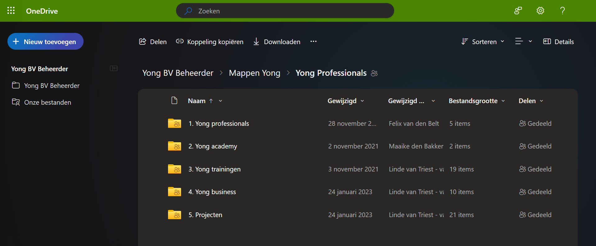Click the Nieuw toevoegen button
Image resolution: width=596 pixels, height=246 pixels.
coord(45,41)
